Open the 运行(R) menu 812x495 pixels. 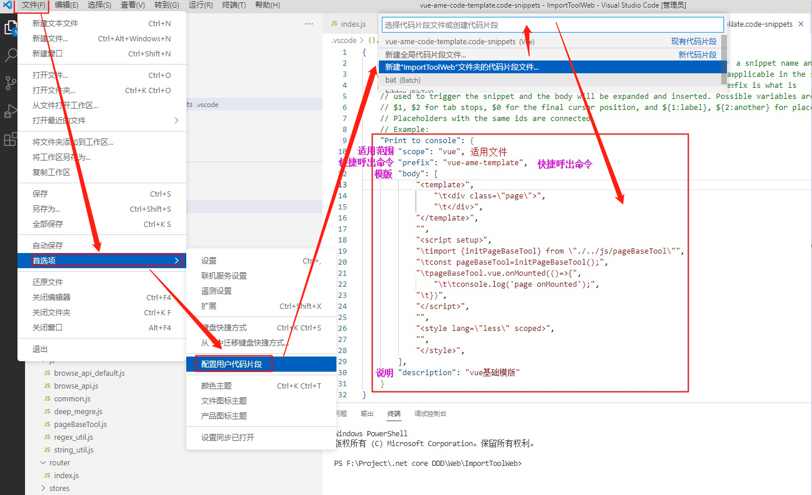click(201, 5)
